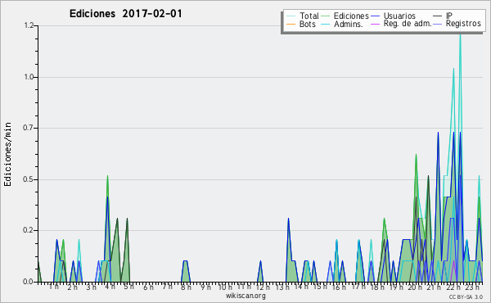Screen dimensions: 491x303
Task: Click the 'Usuarios' legend label
Action: click(x=399, y=16)
